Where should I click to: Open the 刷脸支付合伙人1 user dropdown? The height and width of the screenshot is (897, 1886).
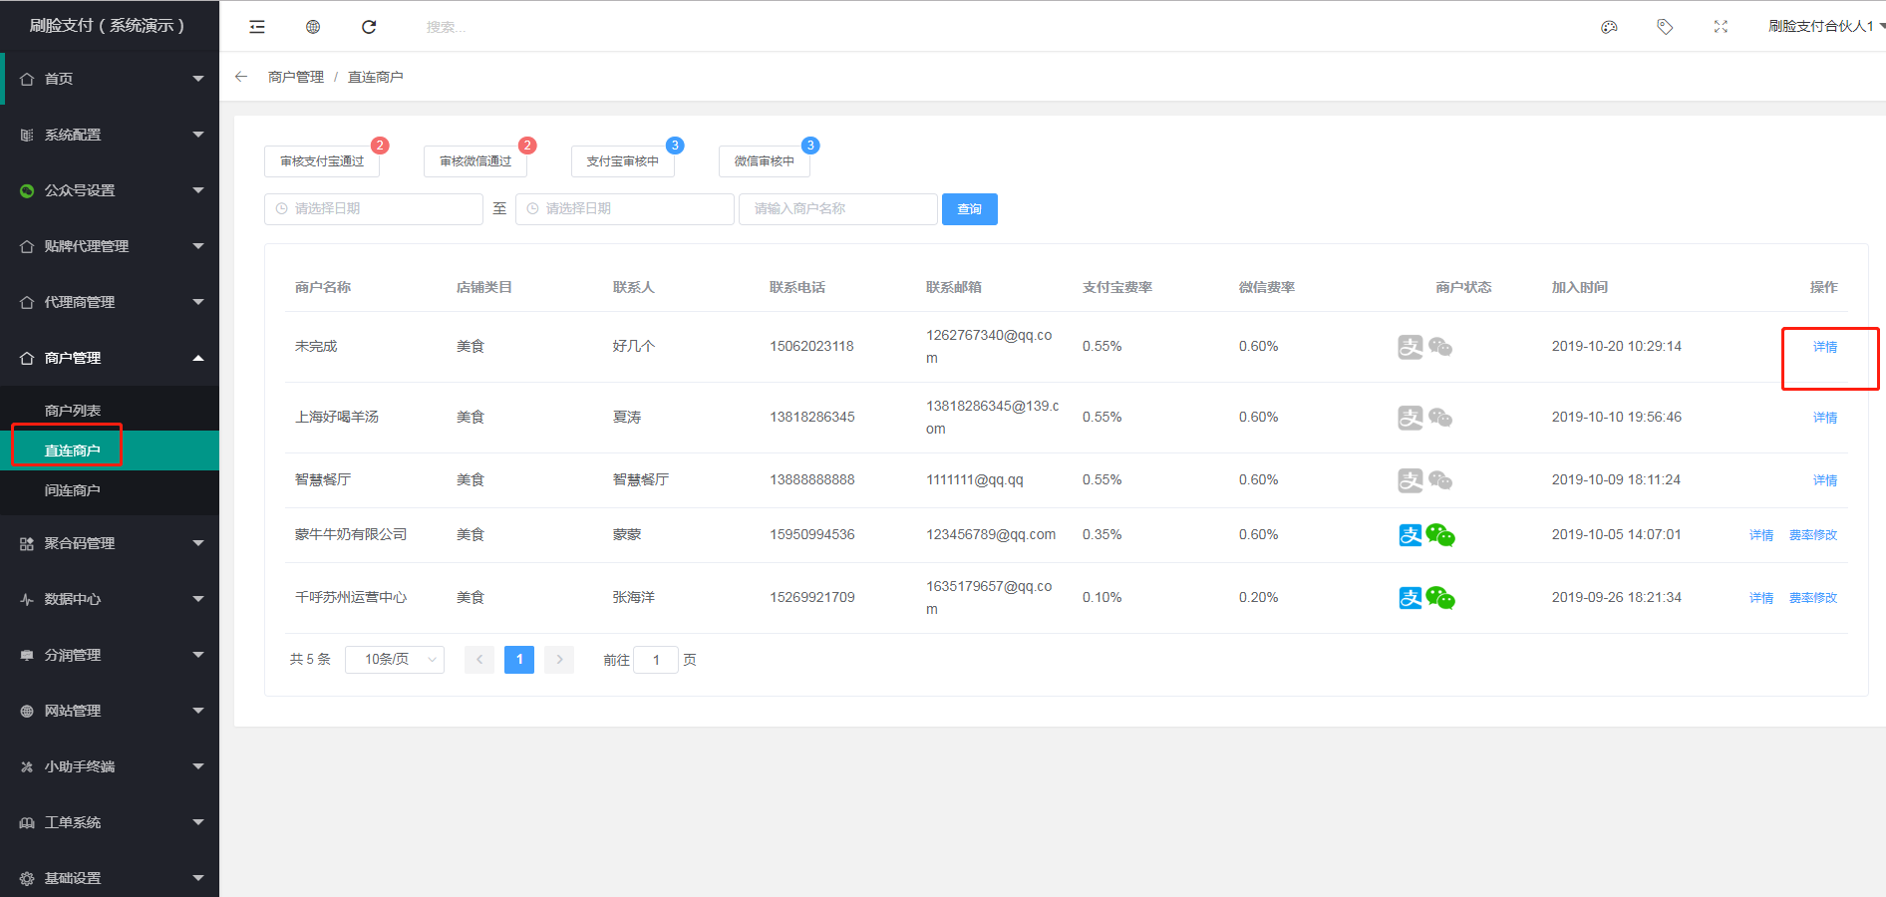[1825, 26]
